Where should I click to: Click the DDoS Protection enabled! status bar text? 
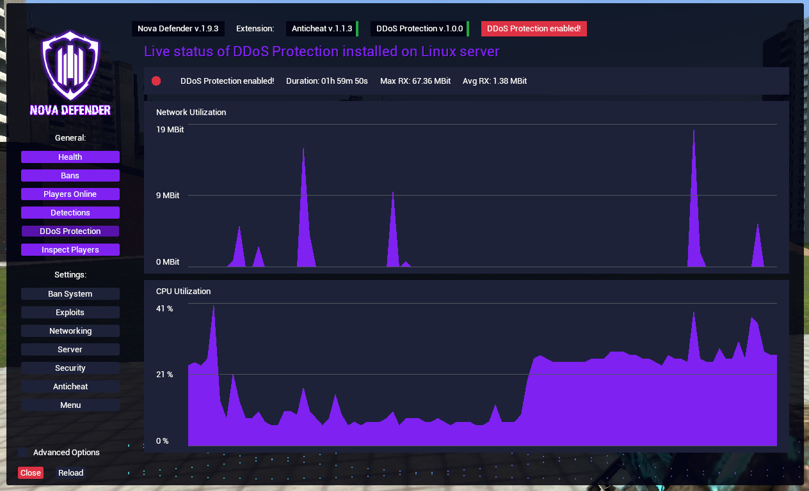(x=227, y=81)
